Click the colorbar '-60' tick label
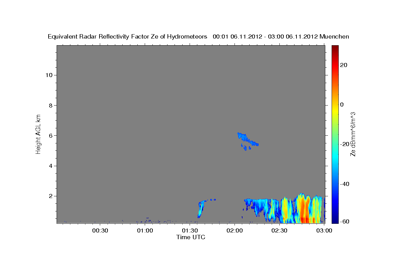This screenshot has width=402, height=268. (x=345, y=222)
